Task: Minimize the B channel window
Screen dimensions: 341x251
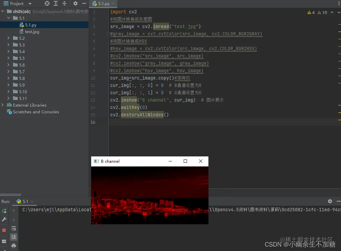Action: (170, 161)
